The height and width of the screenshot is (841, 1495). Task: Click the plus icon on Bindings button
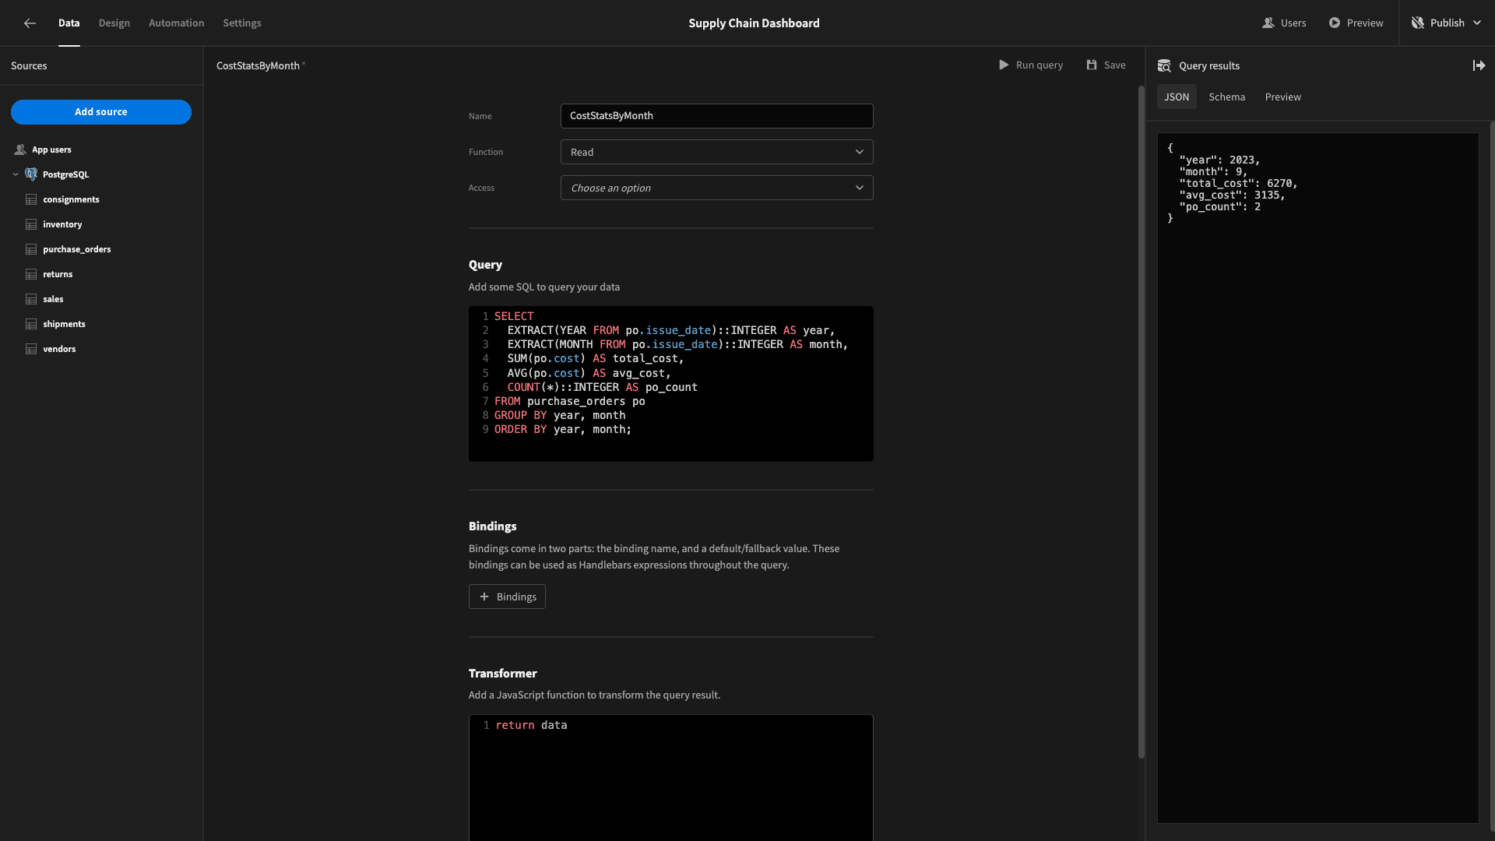point(484,596)
